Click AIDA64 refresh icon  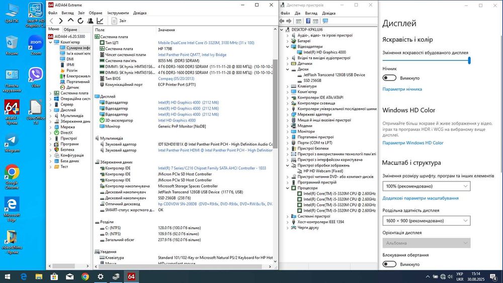pyautogui.click(x=80, y=21)
